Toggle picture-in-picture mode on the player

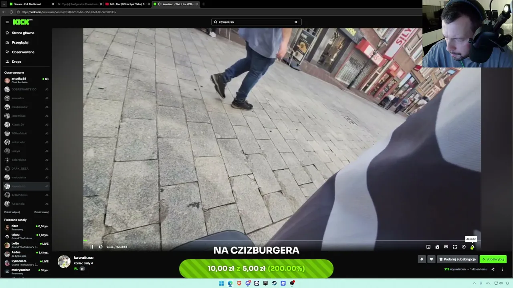point(428,247)
